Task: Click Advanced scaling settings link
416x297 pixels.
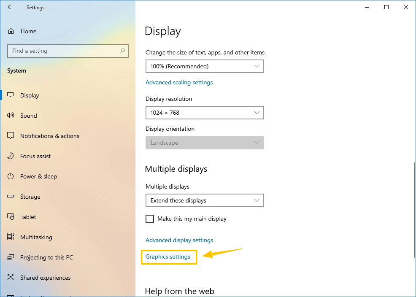Action: (x=179, y=82)
